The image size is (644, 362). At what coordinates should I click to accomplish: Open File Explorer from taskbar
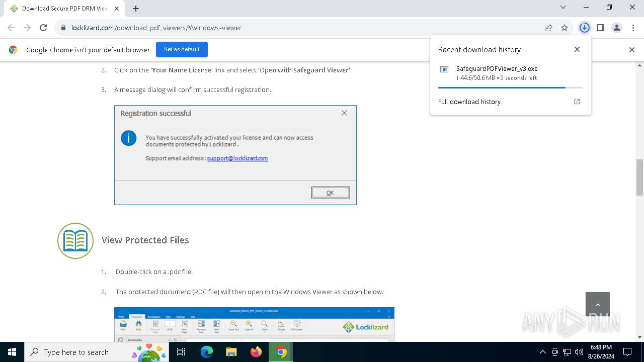(x=231, y=352)
